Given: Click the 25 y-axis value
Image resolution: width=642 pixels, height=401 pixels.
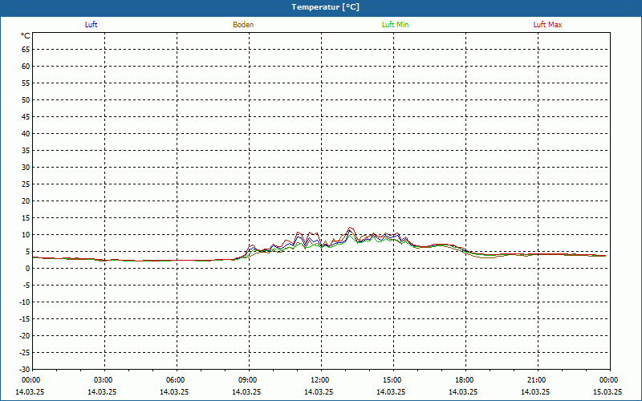Looking at the screenshot, I should pyautogui.click(x=26, y=184).
